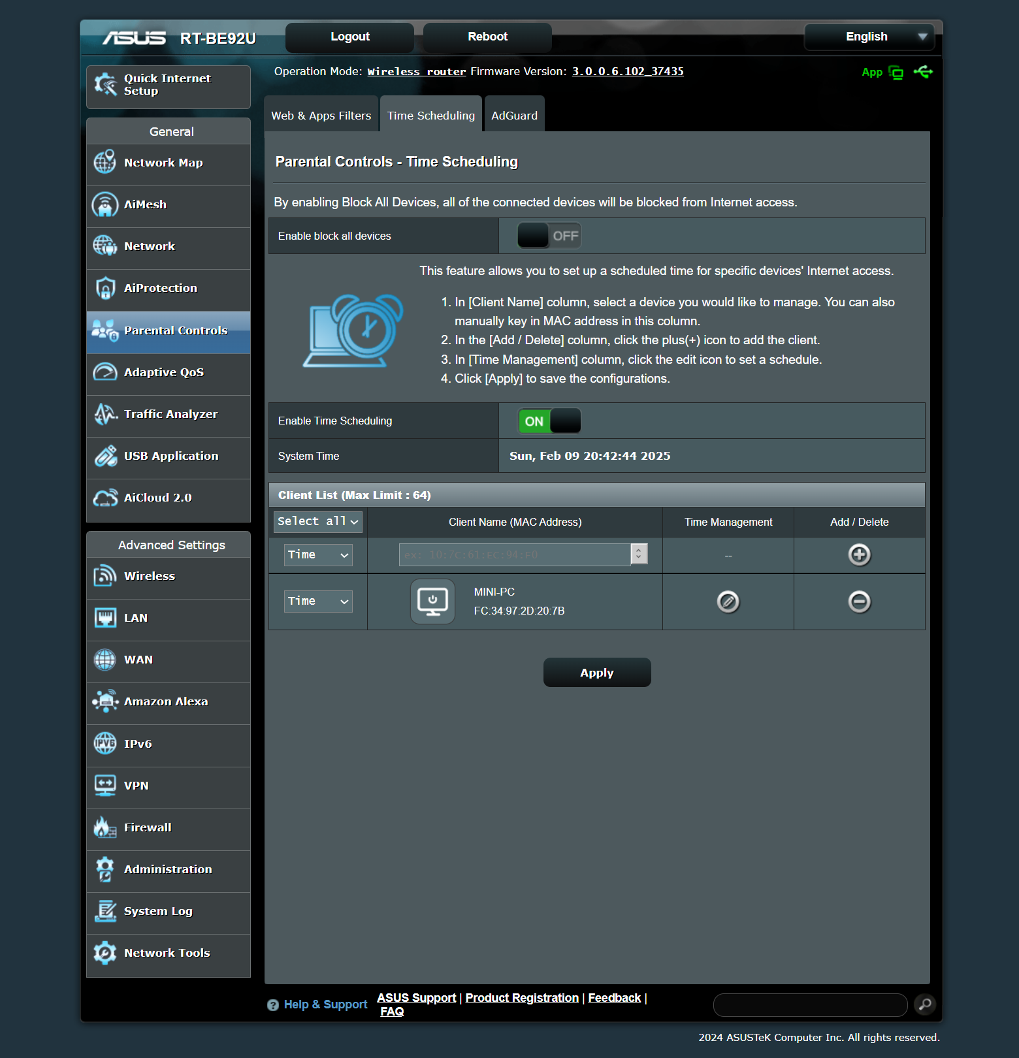This screenshot has height=1058, width=1019.
Task: Click the footer search input box
Action: pos(811,1005)
